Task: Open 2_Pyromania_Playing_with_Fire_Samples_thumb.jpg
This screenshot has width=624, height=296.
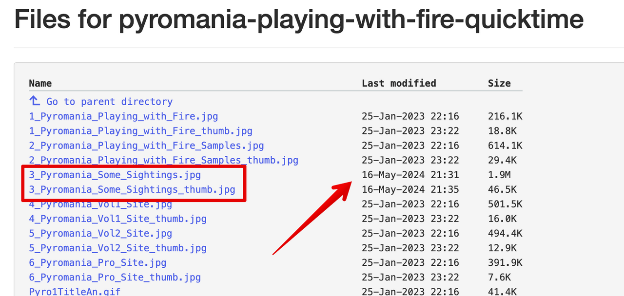Action: coord(163,160)
